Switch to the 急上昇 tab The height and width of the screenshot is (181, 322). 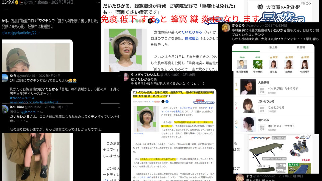[x=273, y=47]
